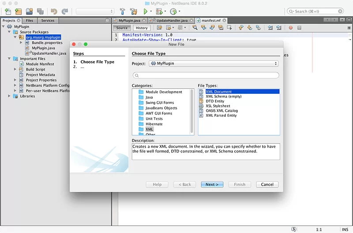This screenshot has height=233, width=353.
Task: Expand the Build Script node
Action: click(15, 69)
